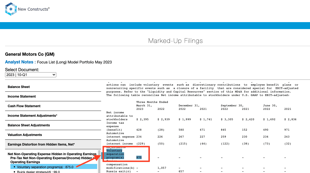Click automotive interest income value (229)
The width and height of the screenshot is (310, 173).
point(141,144)
